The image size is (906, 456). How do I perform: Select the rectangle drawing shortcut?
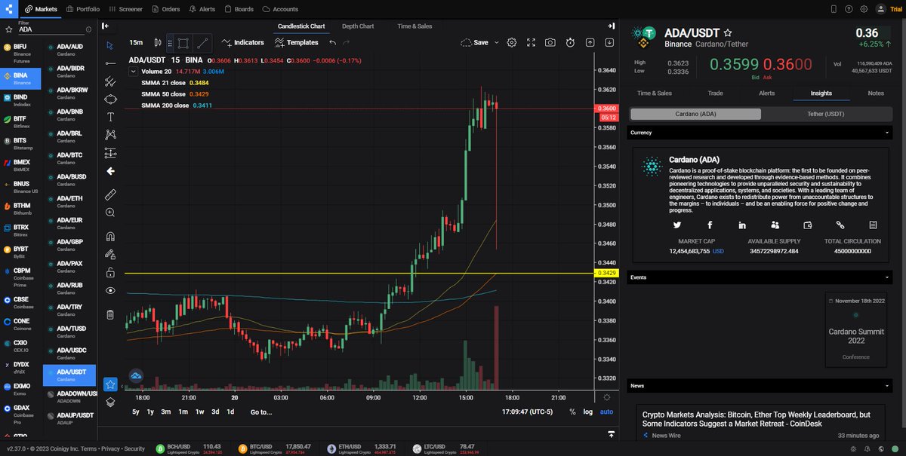pos(183,43)
